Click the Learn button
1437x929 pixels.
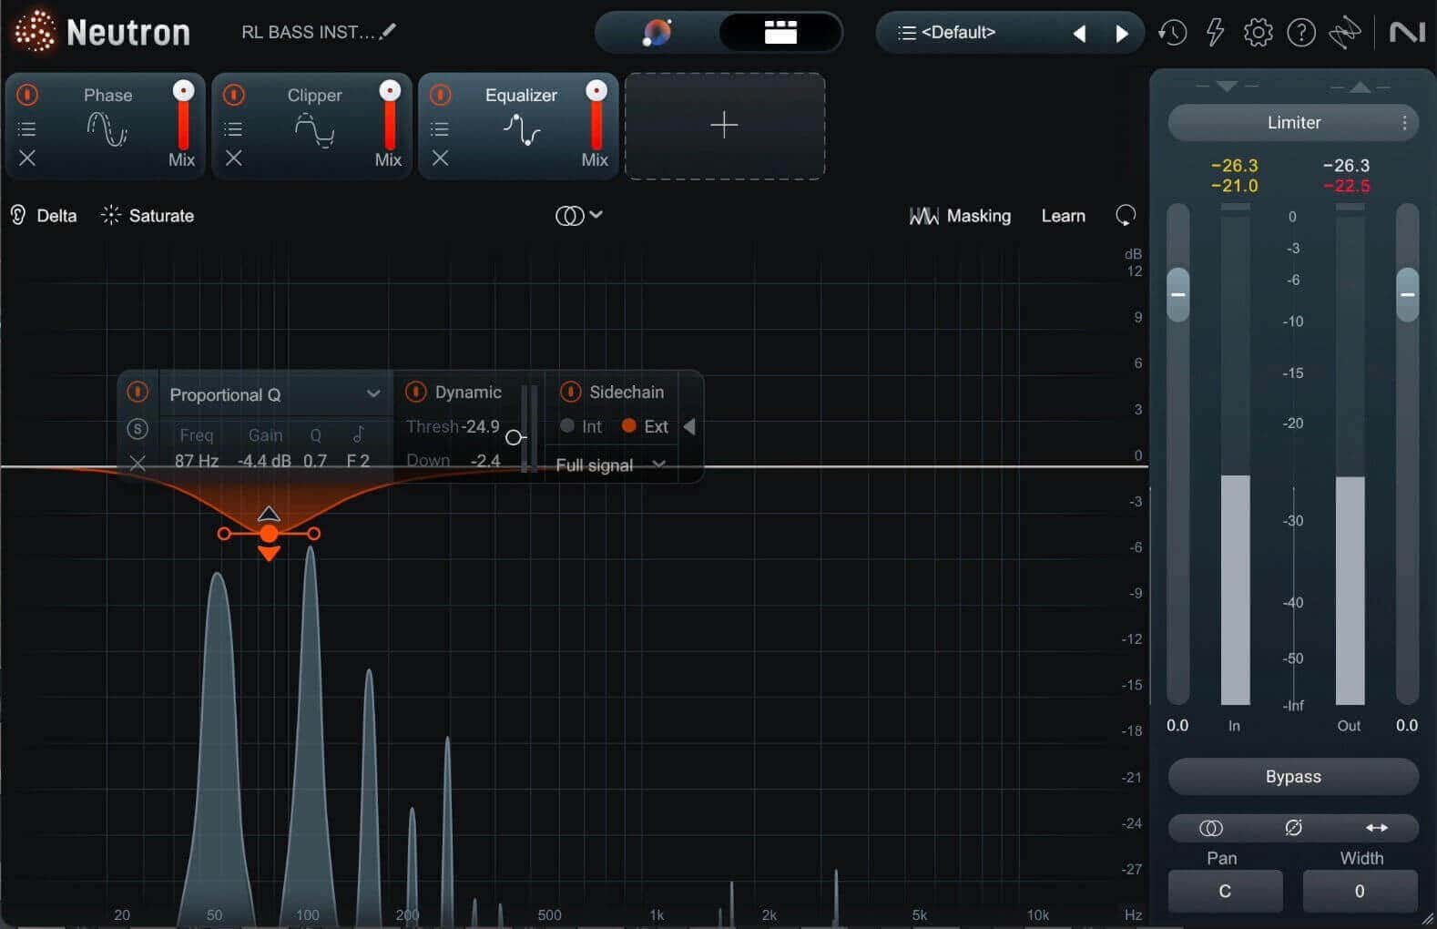coord(1064,216)
